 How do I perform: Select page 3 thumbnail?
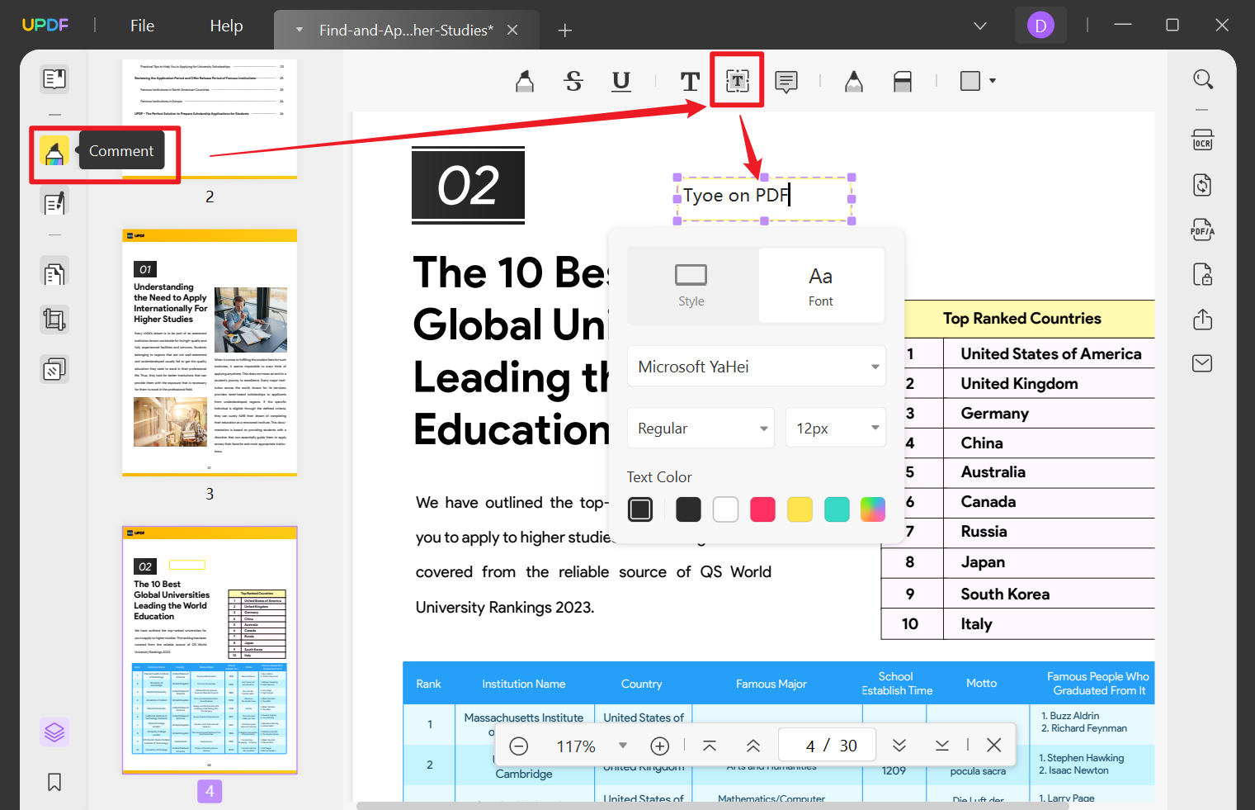[210, 353]
